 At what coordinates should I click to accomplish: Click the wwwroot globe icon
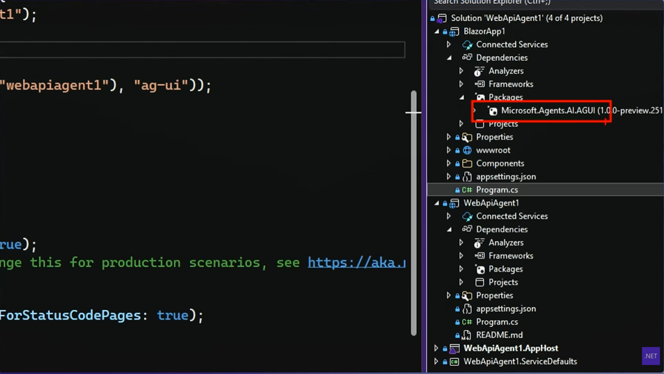tap(467, 150)
